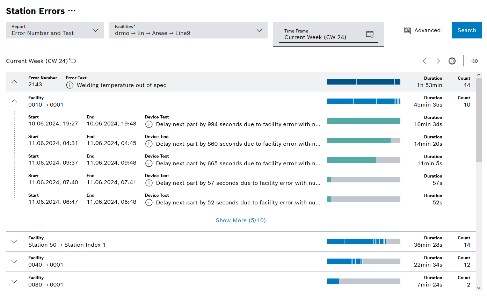The width and height of the screenshot is (487, 297).
Task: Info icon for 52 seconds delay entry
Action: [x=149, y=203]
